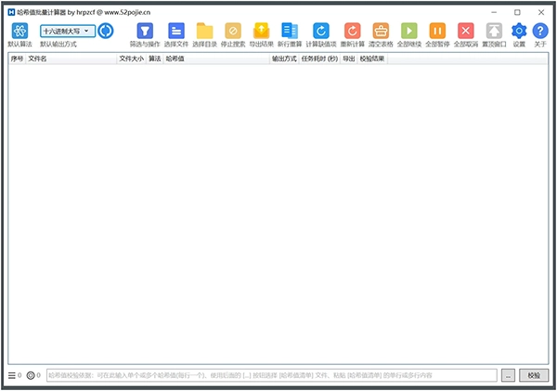
Task: Clear the table with 清空表格
Action: click(x=381, y=32)
